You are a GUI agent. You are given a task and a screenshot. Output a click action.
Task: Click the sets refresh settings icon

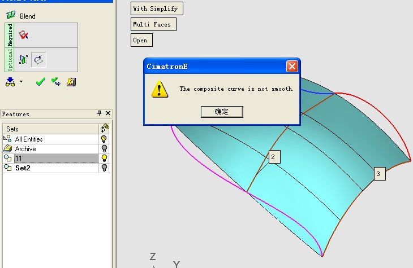pos(104,128)
